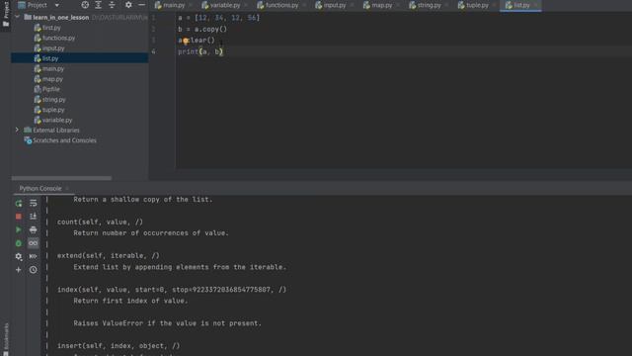Click the Collapse All icon in Project toolbar

112,5
